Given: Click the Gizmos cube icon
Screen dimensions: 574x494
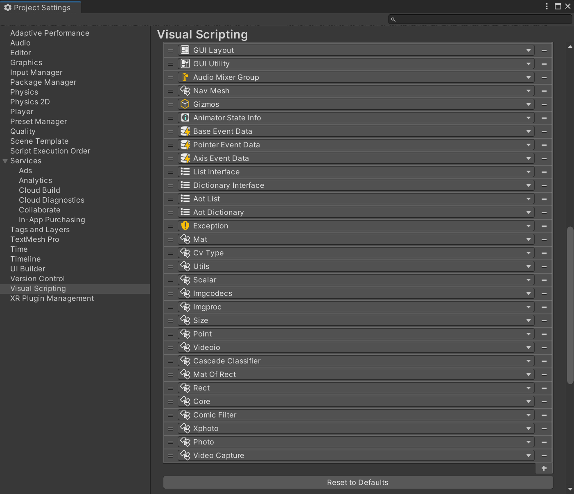Looking at the screenshot, I should tap(185, 104).
